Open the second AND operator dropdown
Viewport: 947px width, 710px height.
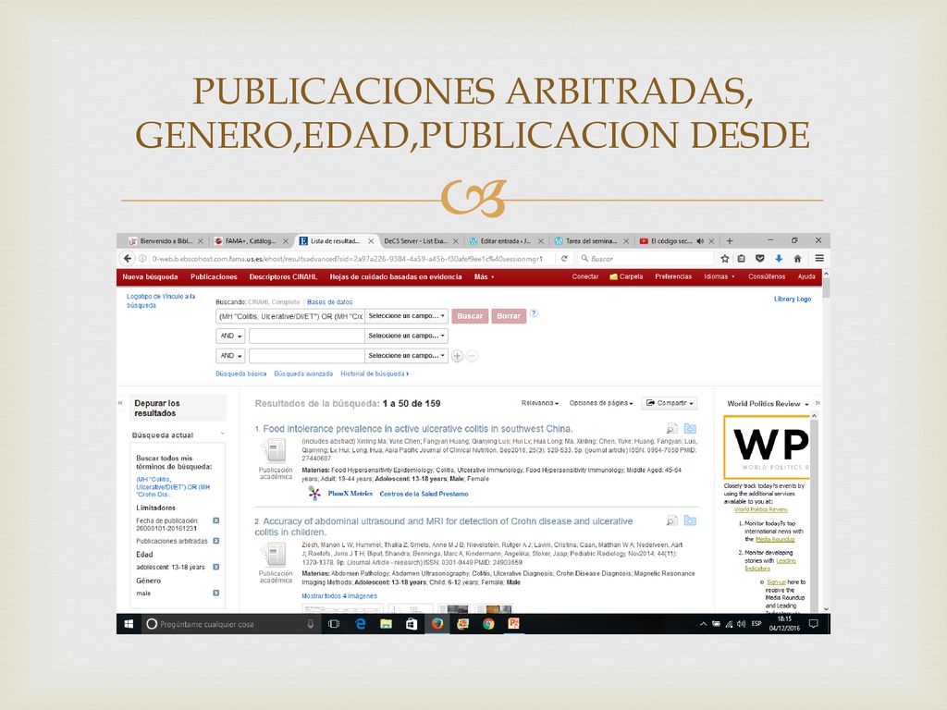pyautogui.click(x=230, y=356)
